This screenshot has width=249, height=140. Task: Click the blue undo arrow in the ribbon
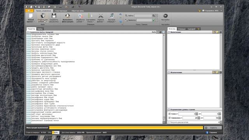pos(121,14)
